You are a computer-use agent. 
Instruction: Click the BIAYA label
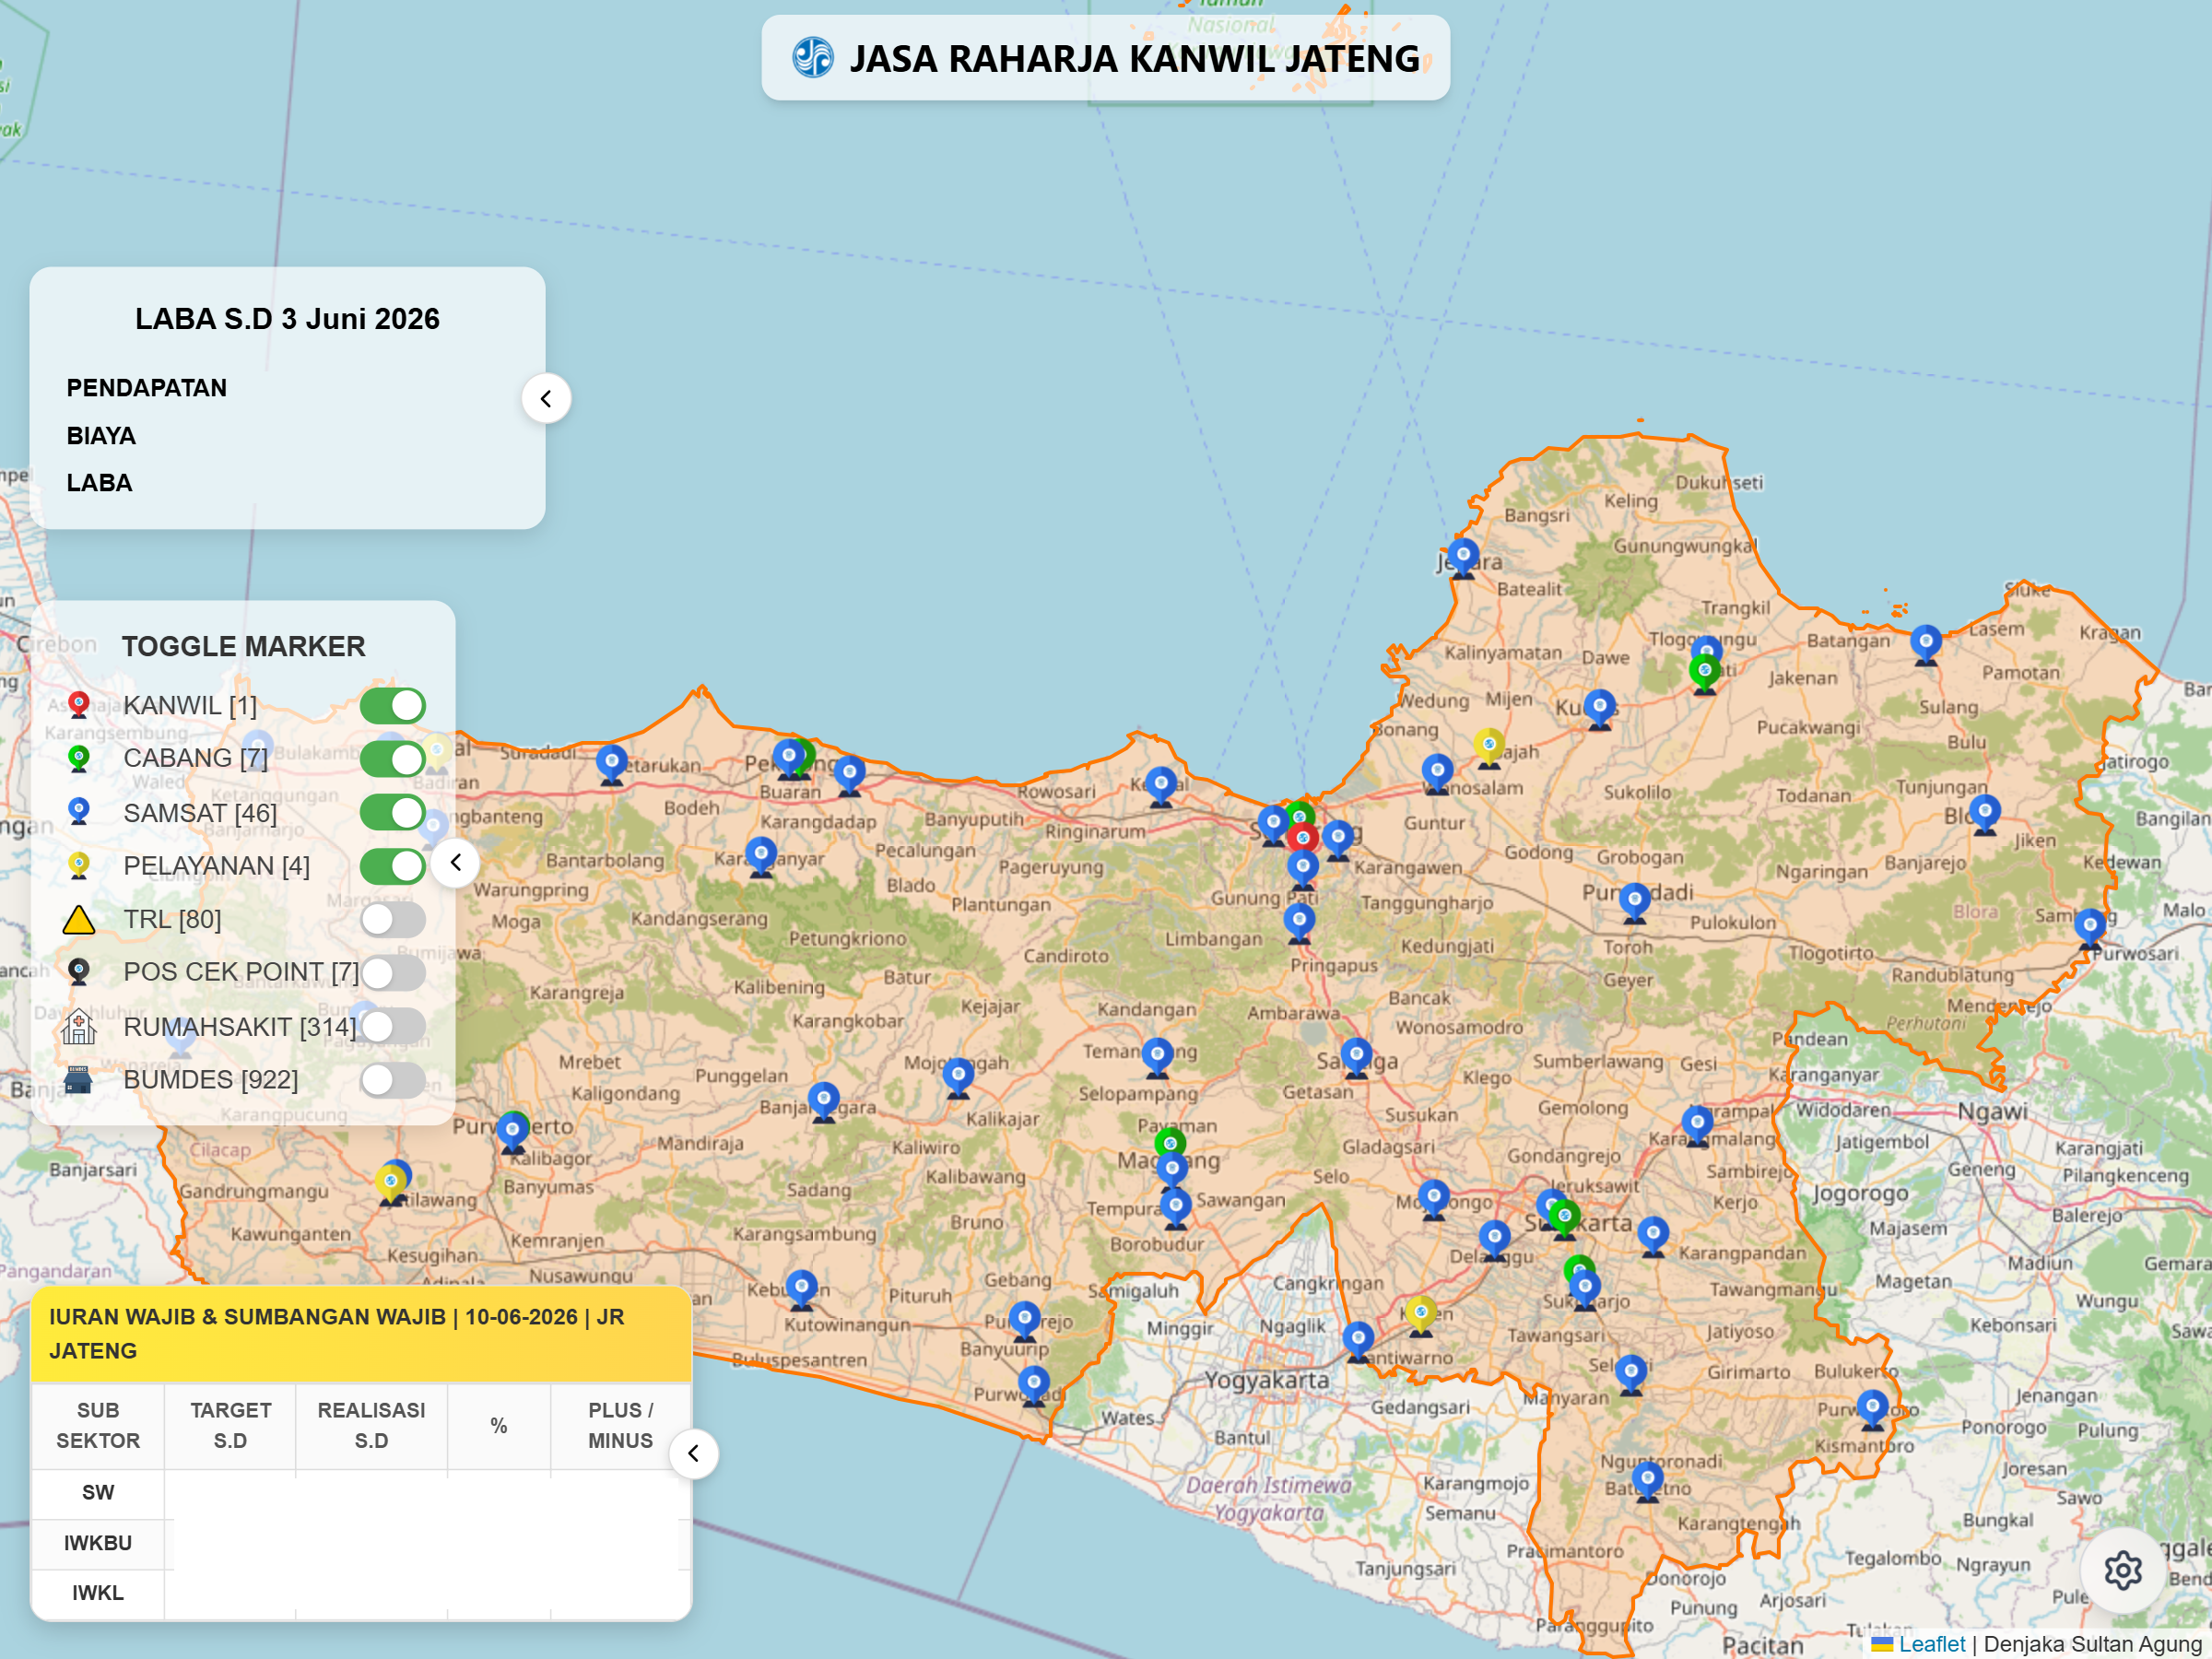coord(101,436)
